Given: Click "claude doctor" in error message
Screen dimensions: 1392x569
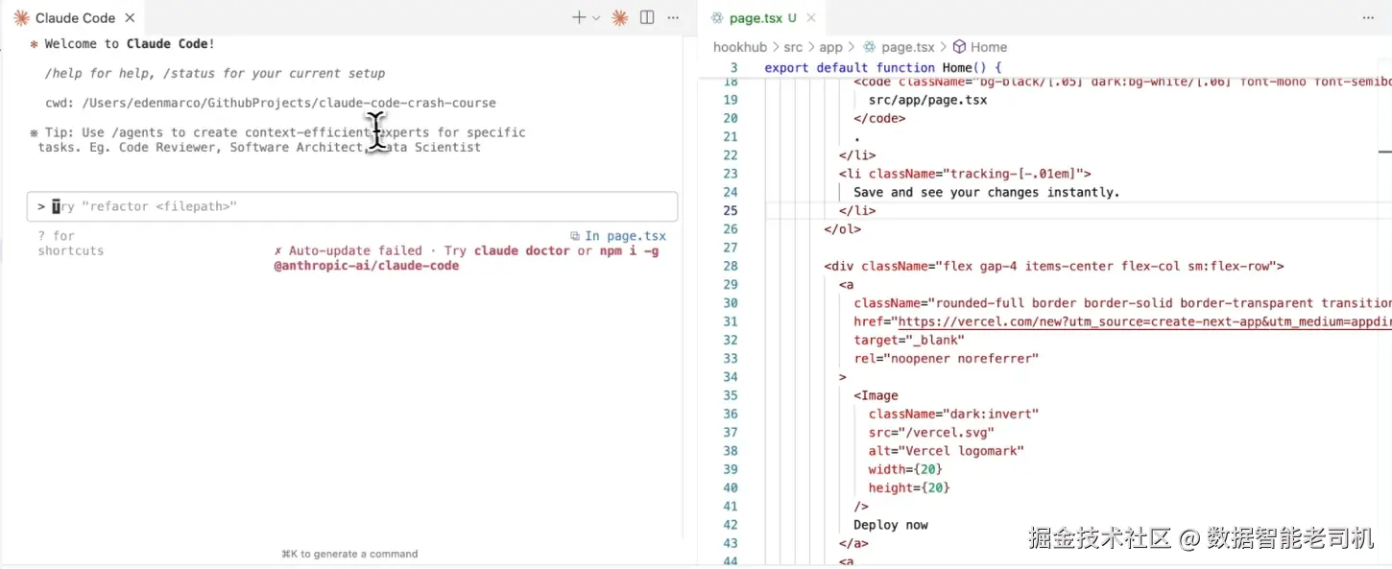Looking at the screenshot, I should (x=521, y=250).
